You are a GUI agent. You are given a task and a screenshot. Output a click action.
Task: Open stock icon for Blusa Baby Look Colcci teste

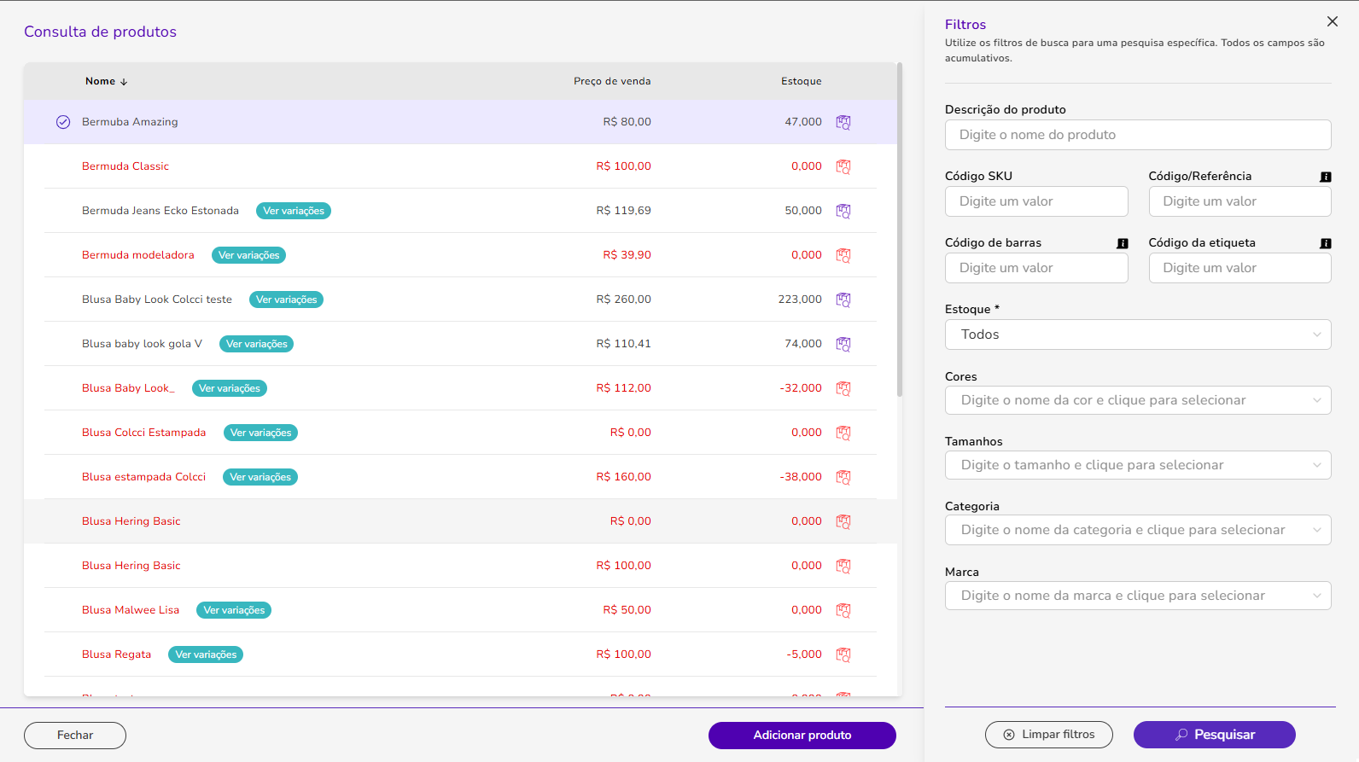pos(843,300)
